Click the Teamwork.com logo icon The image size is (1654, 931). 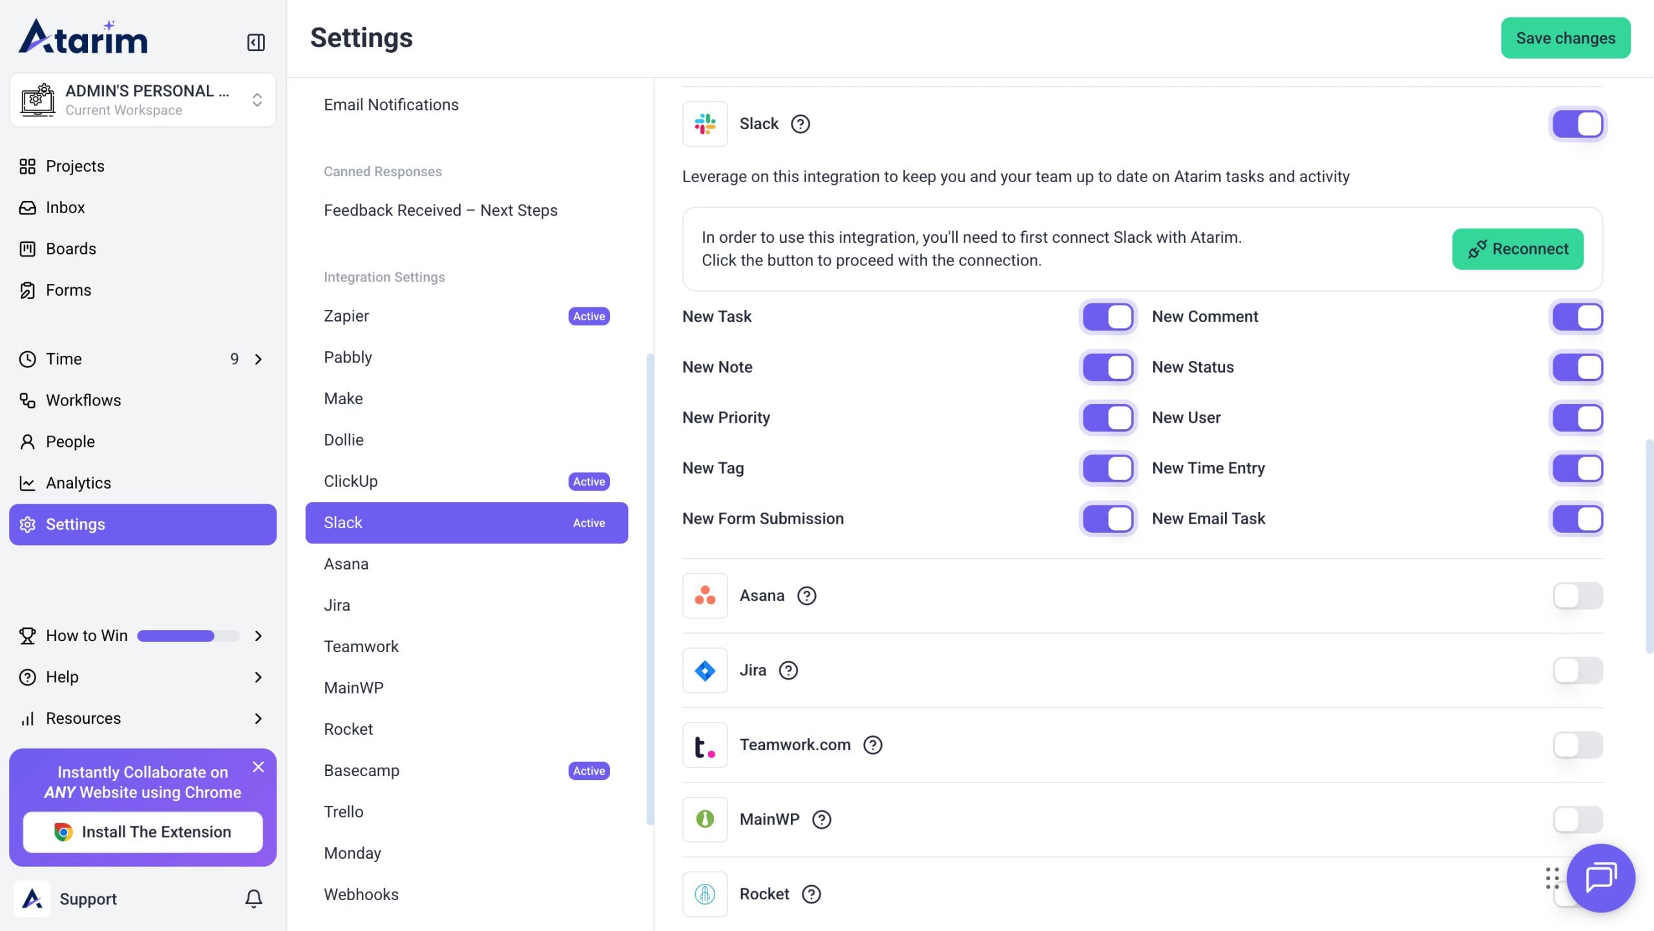(x=705, y=745)
